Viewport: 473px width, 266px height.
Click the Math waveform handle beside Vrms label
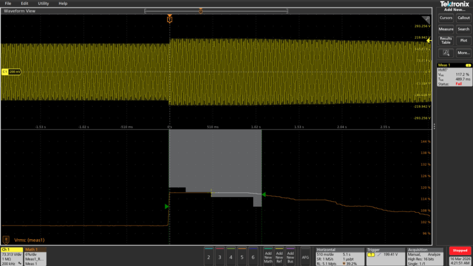6,240
